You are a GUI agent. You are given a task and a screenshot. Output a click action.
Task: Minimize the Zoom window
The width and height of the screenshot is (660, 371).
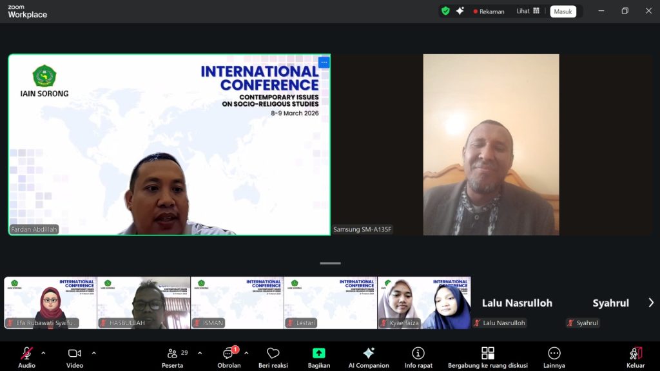click(x=601, y=11)
